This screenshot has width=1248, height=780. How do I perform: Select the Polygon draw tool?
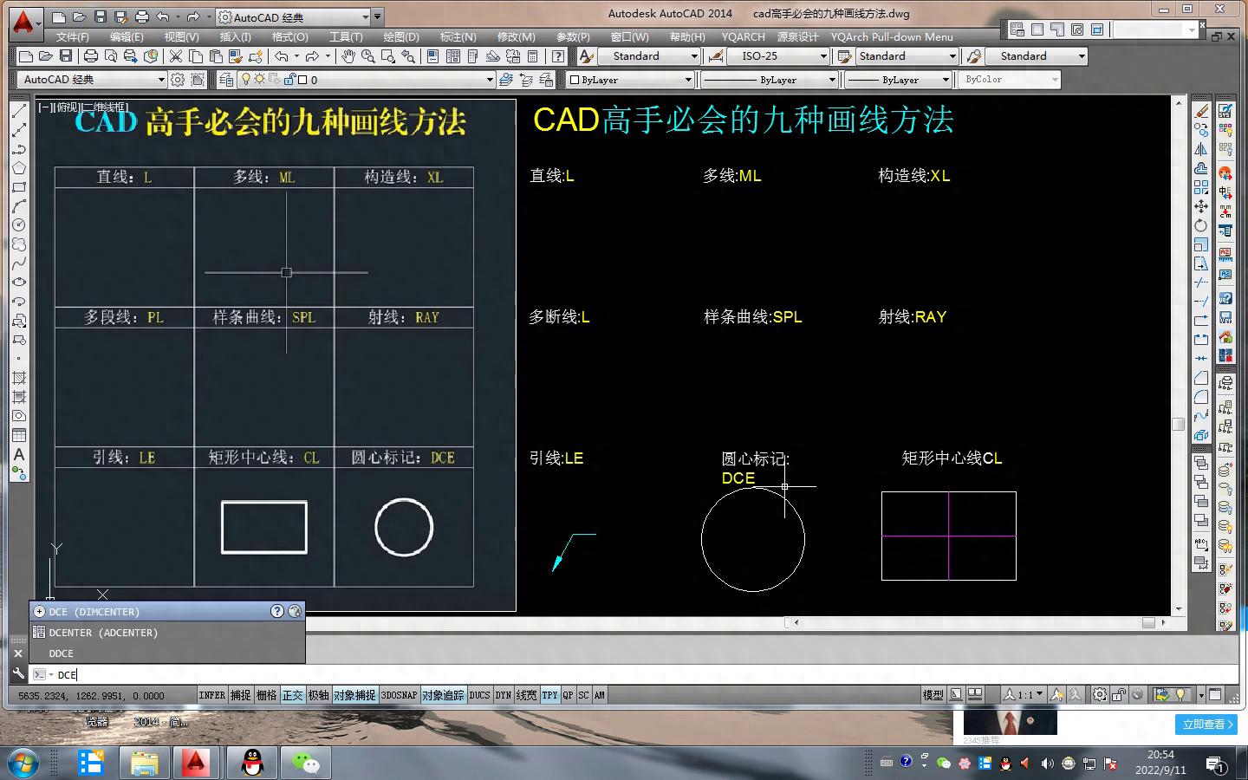[19, 168]
